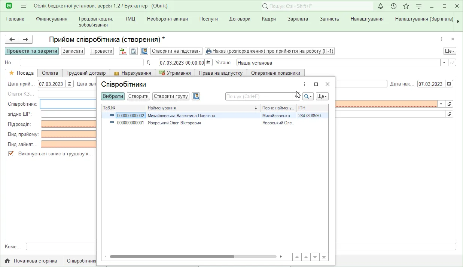Screen dimensions: 463x267
Task: Open calendar for Дата нак… field
Action: 450,84
